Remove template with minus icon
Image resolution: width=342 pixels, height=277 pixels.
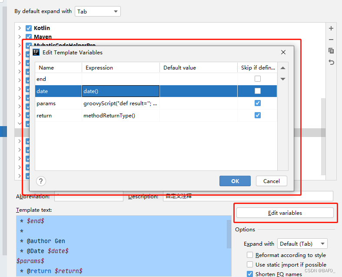(331, 40)
